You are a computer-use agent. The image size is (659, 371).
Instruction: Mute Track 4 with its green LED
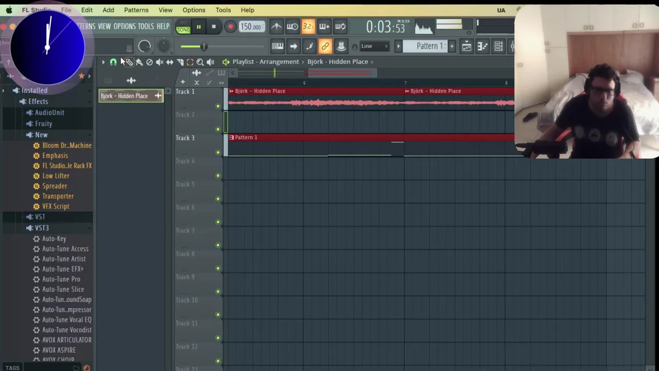pos(218,176)
